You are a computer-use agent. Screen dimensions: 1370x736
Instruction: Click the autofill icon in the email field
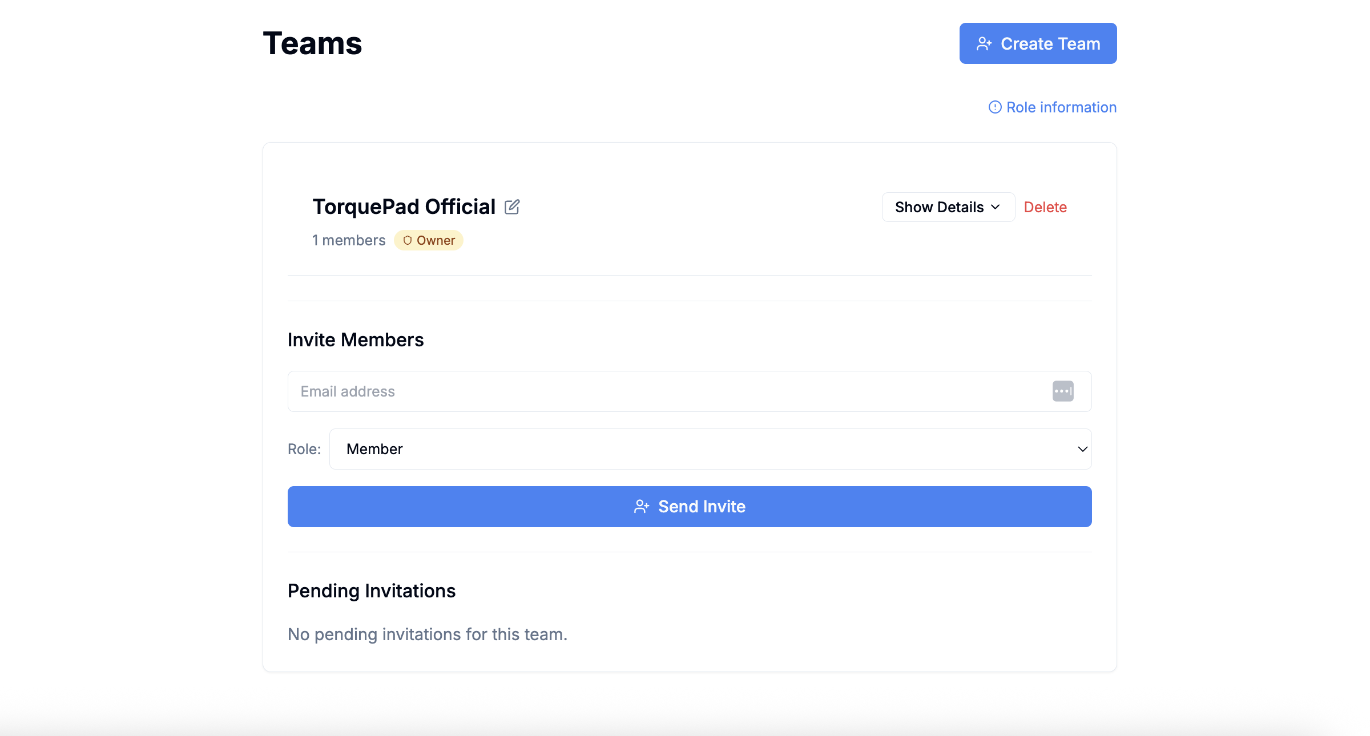1063,391
